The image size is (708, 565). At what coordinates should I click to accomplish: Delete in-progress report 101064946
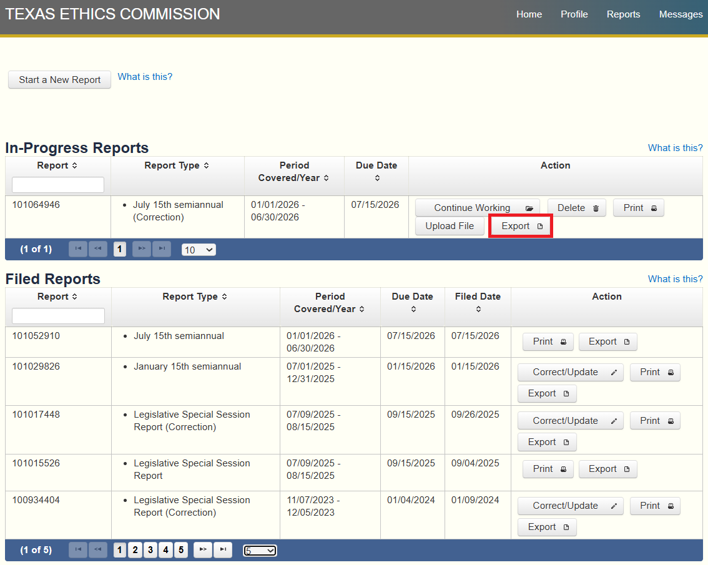point(577,208)
